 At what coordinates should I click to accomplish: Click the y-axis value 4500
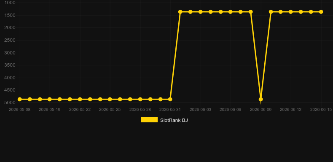coord(10,90)
